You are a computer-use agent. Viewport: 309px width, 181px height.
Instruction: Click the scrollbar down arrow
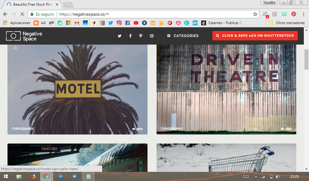pyautogui.click(x=306, y=169)
